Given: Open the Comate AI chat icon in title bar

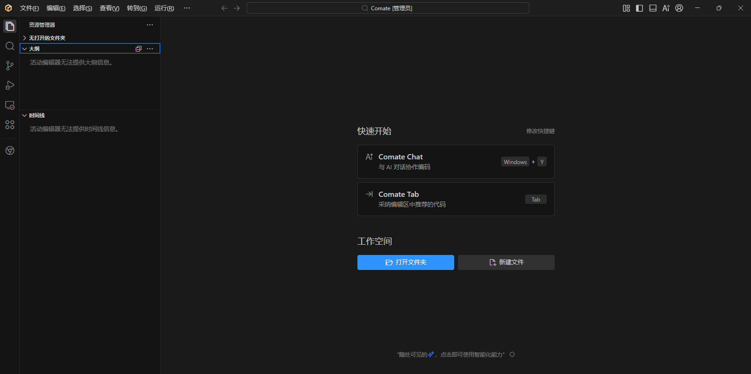Looking at the screenshot, I should 666,8.
